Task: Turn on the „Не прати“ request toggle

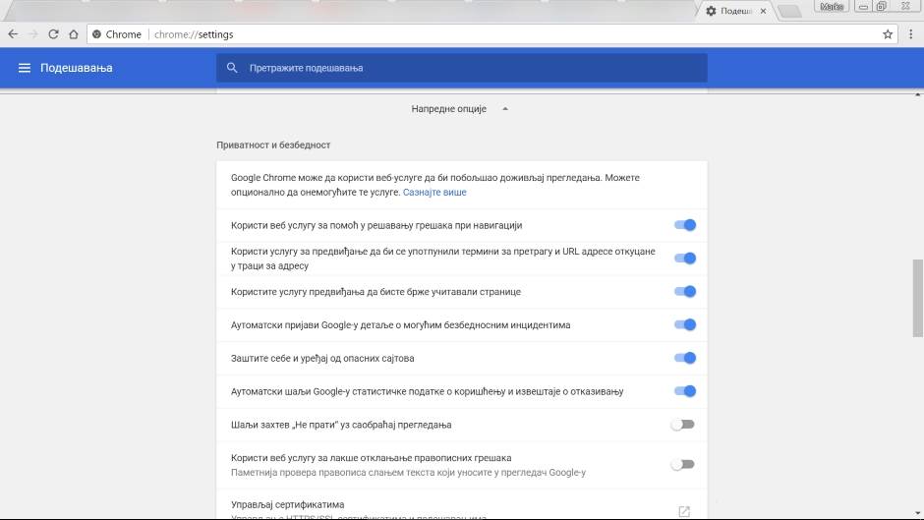Action: (683, 425)
